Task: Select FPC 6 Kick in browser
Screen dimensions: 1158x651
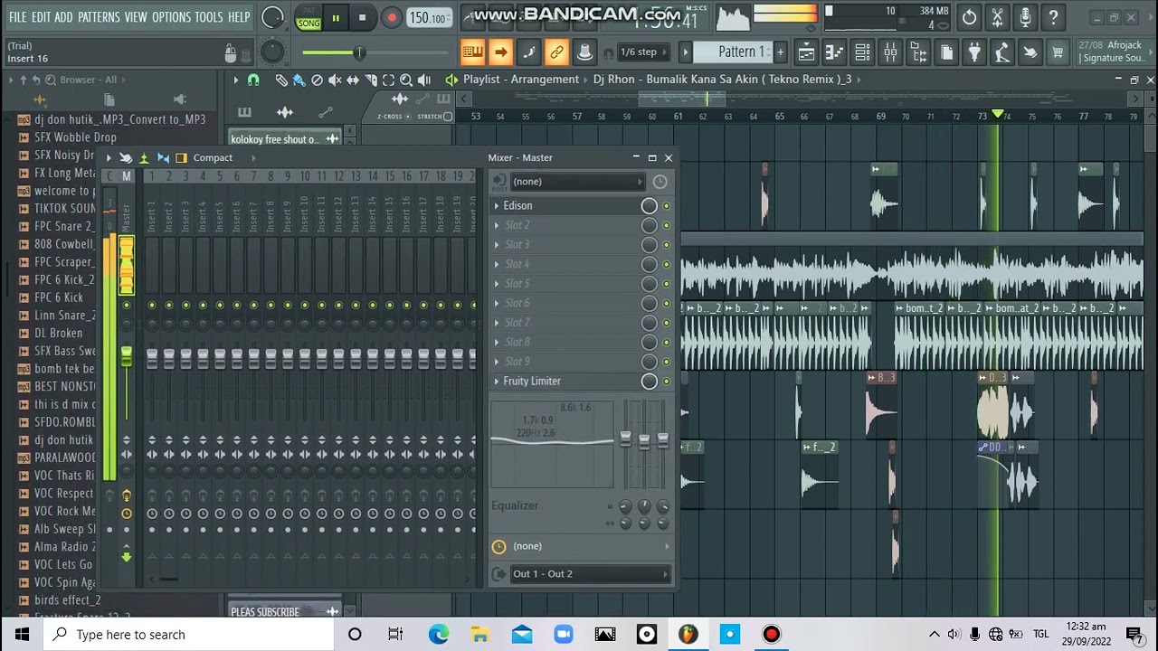Action: (58, 297)
